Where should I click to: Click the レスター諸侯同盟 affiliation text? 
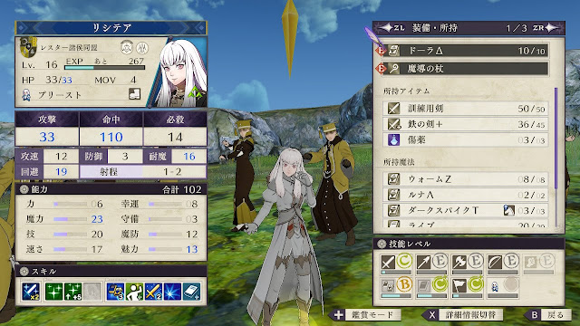69,48
